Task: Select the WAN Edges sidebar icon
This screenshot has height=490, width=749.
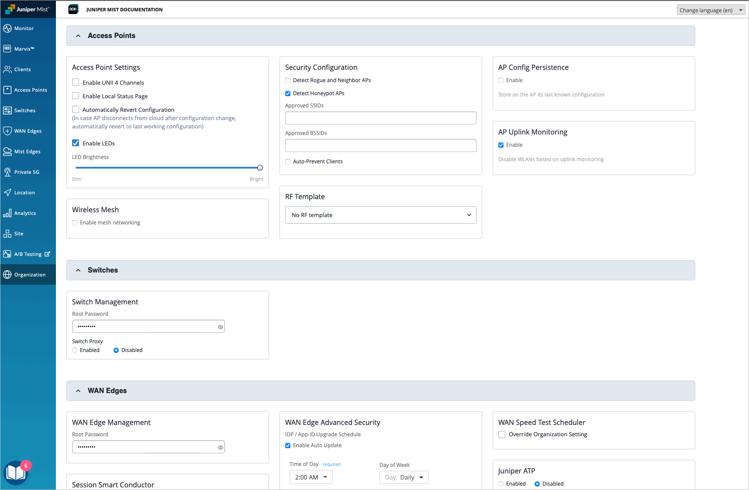Action: point(7,131)
